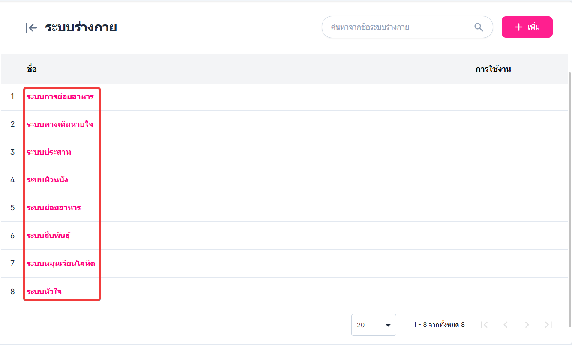
Task: Click the vertical scrollbar on the right
Action: point(569,199)
